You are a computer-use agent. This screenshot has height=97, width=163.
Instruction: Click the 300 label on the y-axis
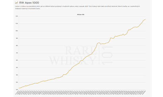click(17, 82)
